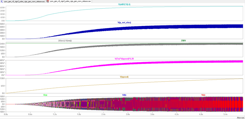Click the 130V axis label of V(speed) pane

3,78
